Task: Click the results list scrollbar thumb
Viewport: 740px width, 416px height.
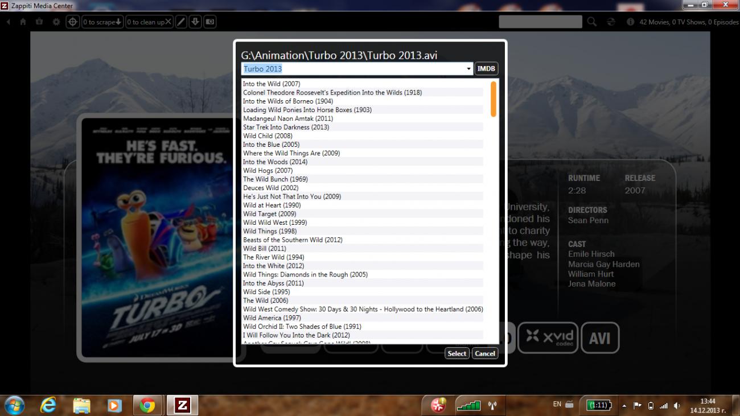Action: 494,99
